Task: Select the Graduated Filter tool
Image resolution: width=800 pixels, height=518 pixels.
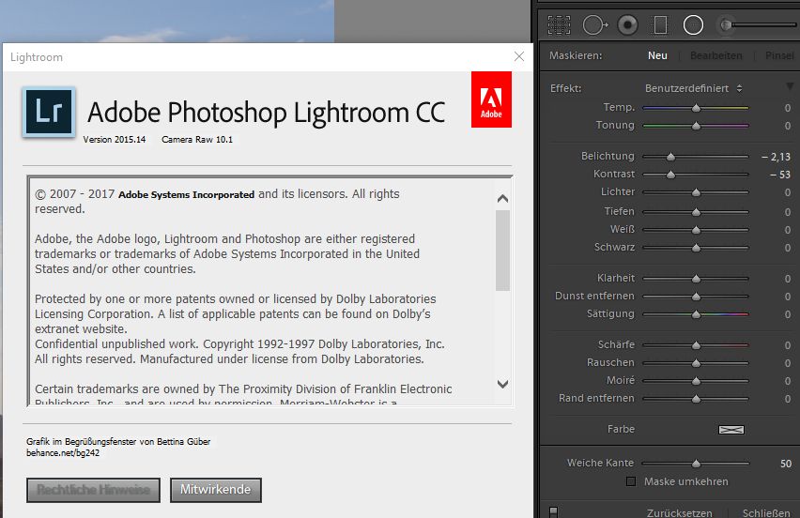Action: point(660,25)
